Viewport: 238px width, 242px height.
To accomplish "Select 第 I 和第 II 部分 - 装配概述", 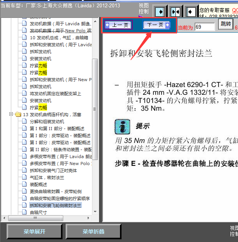I will [57, 129].
